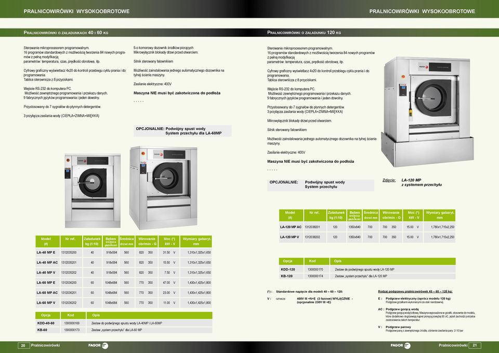Screen dimensions: 499x353
Task: Click the LA-120 MP machine photo
Action: 427,111
